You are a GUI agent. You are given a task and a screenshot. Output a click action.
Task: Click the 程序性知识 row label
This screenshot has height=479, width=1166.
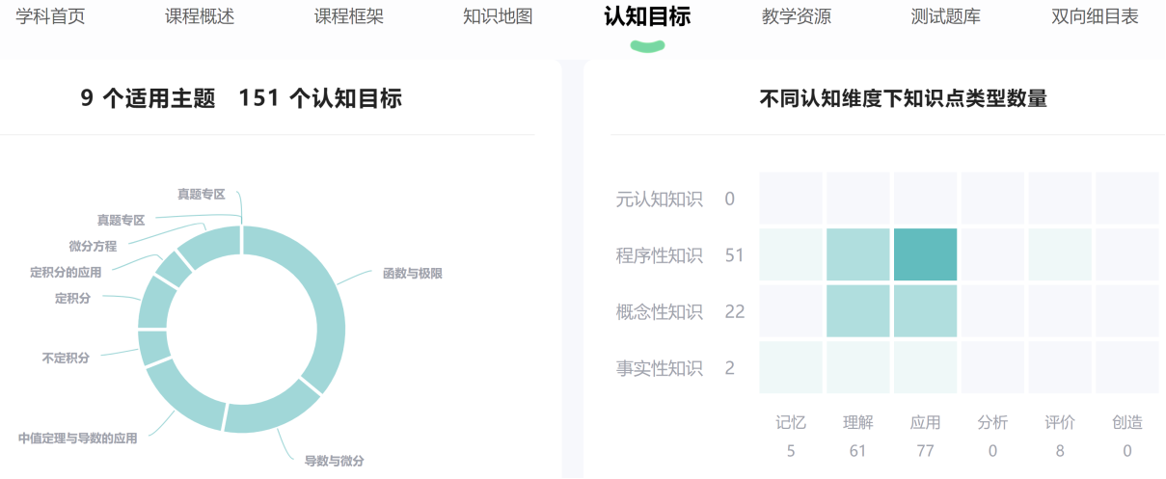[660, 255]
